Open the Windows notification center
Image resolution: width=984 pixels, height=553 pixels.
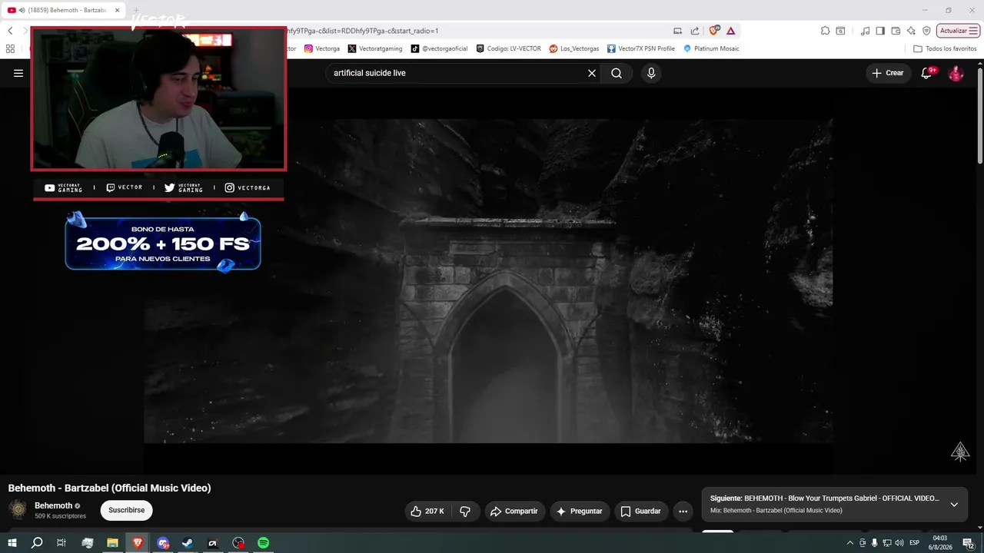(x=969, y=543)
